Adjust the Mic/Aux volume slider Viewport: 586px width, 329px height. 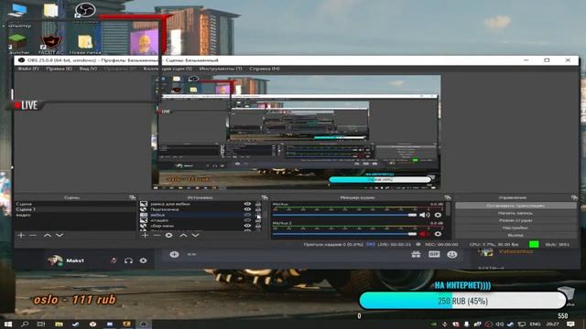344,215
